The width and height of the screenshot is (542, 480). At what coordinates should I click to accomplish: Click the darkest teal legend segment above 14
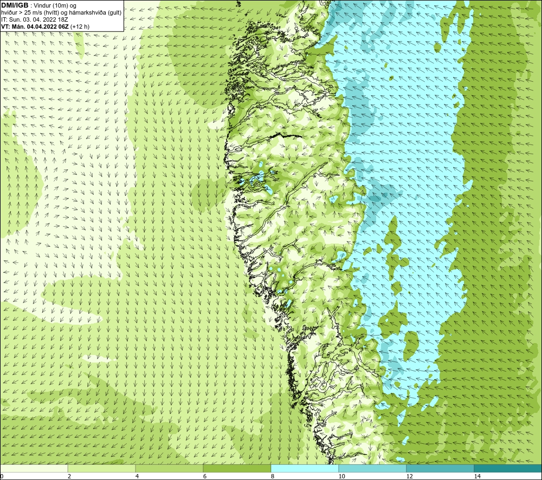[x=508, y=469]
